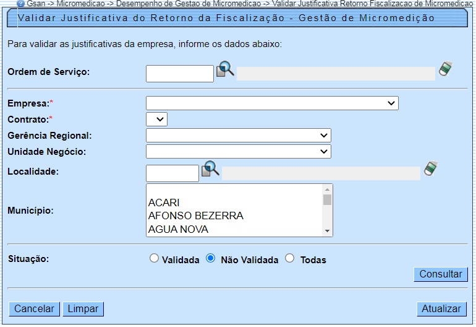476x327 pixels.
Task: Open the Gerência Regional dropdown
Action: pyautogui.click(x=238, y=136)
